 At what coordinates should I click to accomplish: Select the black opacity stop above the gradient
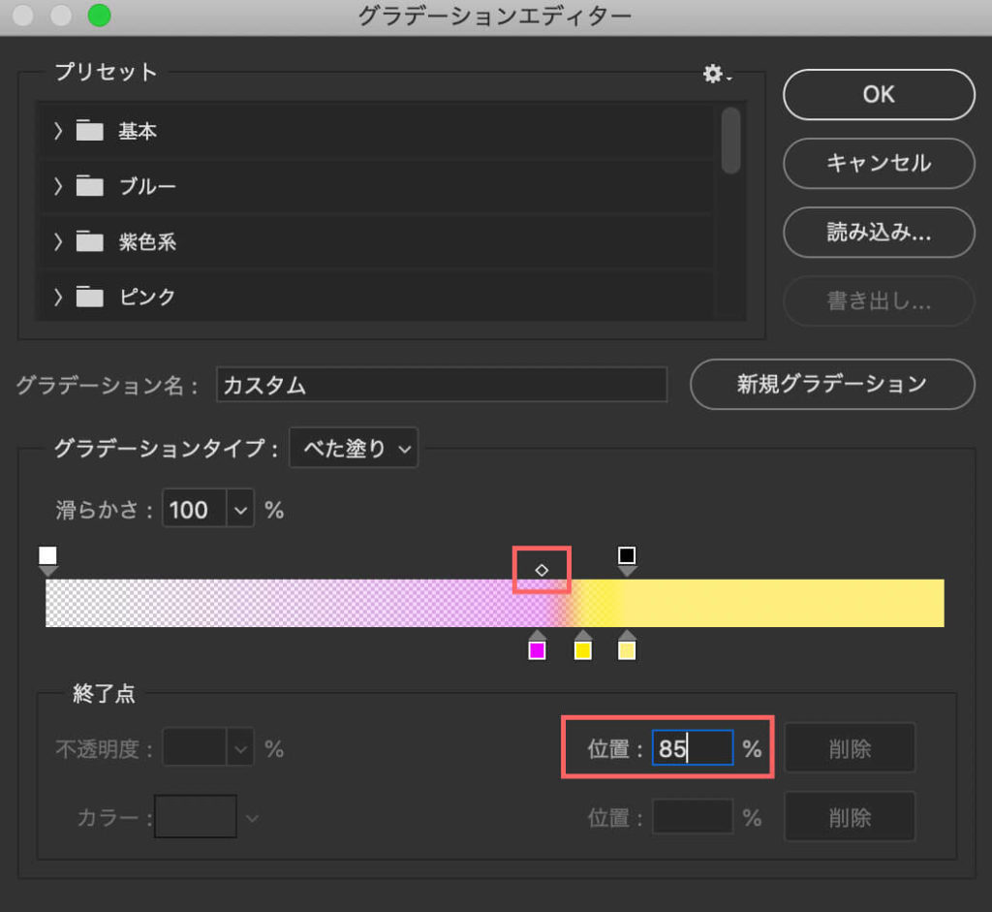tap(627, 560)
